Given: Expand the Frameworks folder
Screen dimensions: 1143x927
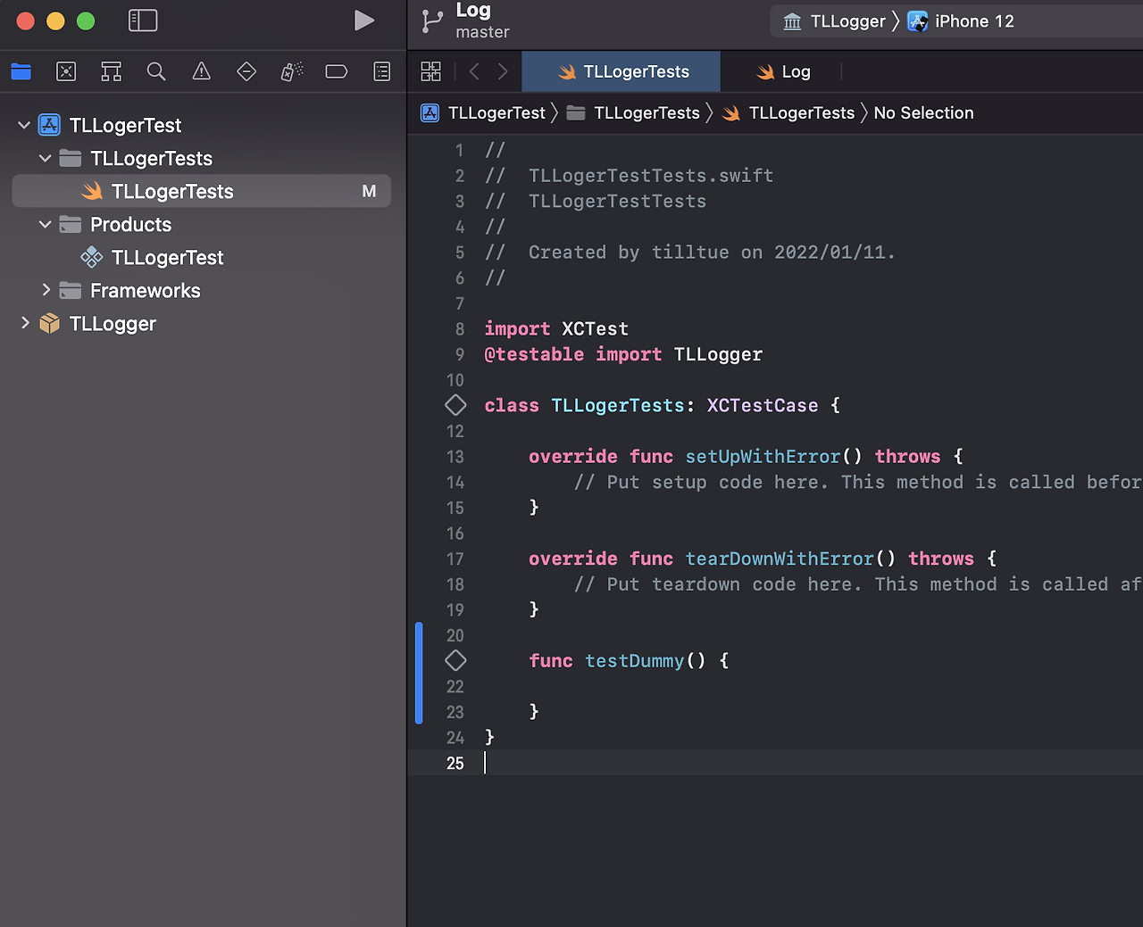Looking at the screenshot, I should coord(46,290).
